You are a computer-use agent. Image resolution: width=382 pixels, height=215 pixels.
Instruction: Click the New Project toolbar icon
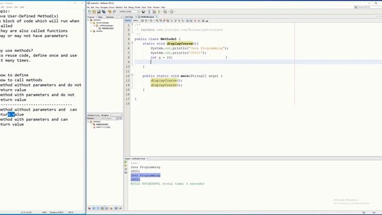(x=94, y=11)
